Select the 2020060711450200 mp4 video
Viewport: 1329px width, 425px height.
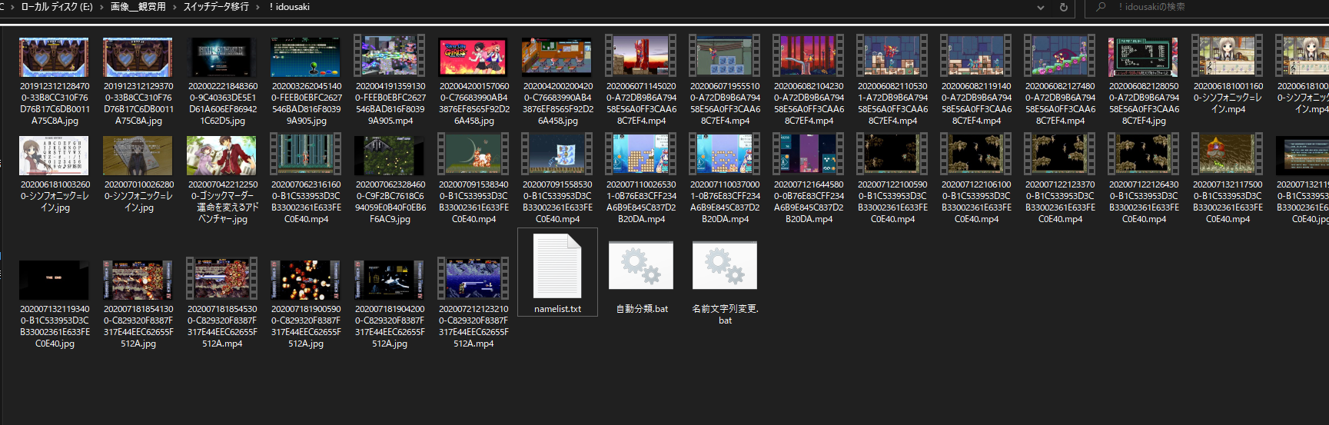(641, 57)
